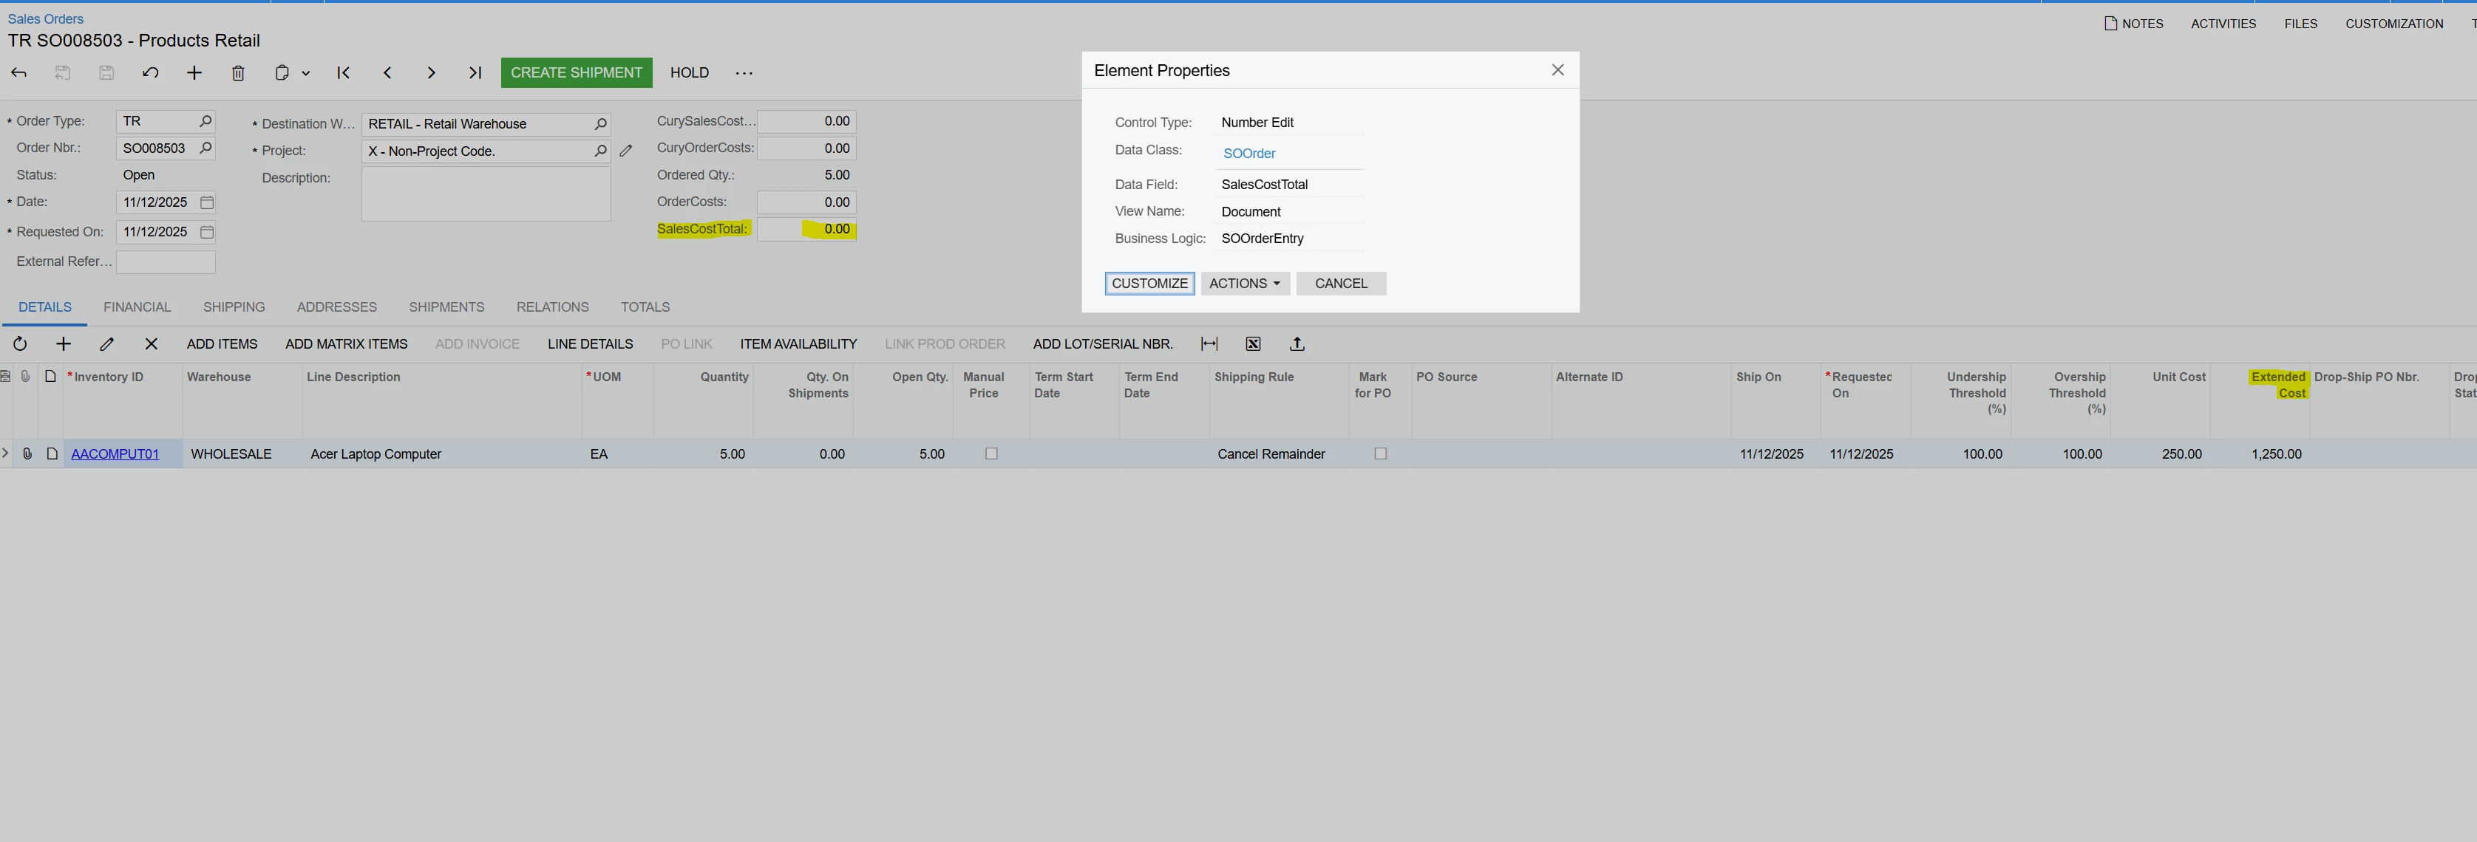Click the Export to Excel grid icon
The width and height of the screenshot is (2477, 842).
1253,344
